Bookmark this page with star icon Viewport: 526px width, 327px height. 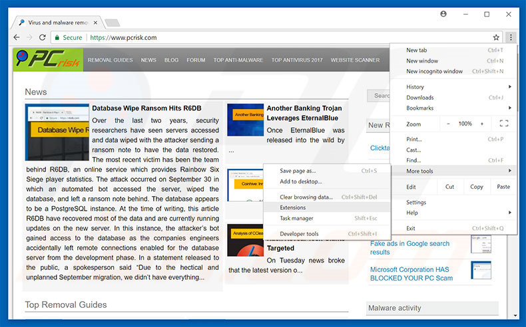point(496,37)
